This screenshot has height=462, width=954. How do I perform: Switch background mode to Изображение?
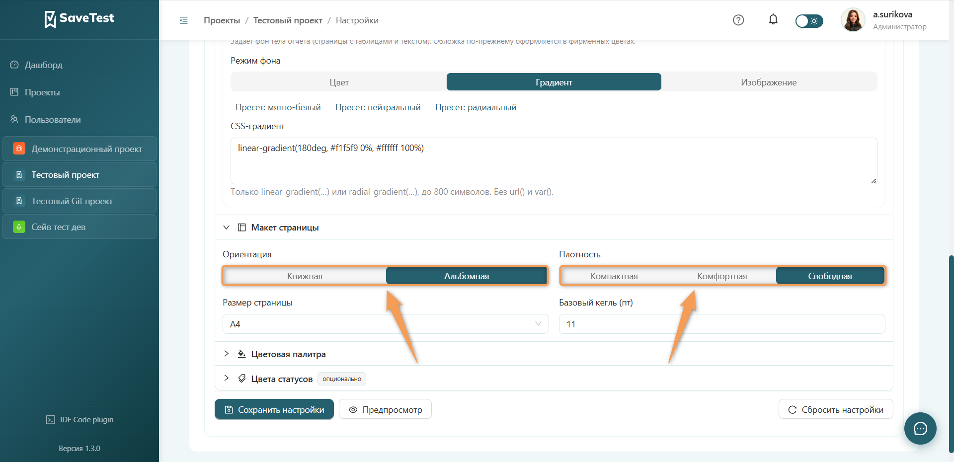coord(769,82)
